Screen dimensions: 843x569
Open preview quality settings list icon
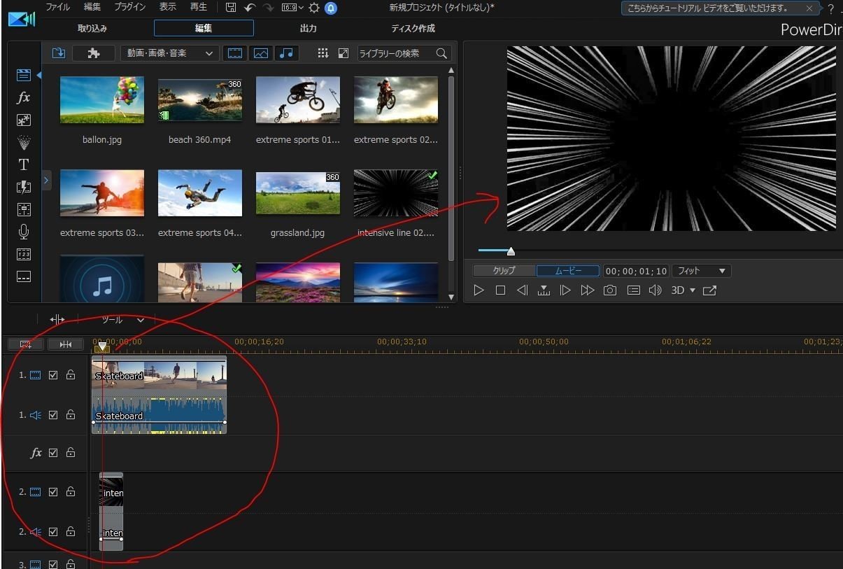click(x=634, y=290)
